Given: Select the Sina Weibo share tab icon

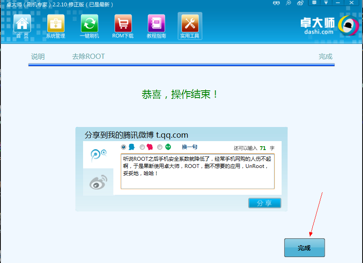Looking at the screenshot, I should coord(98,182).
